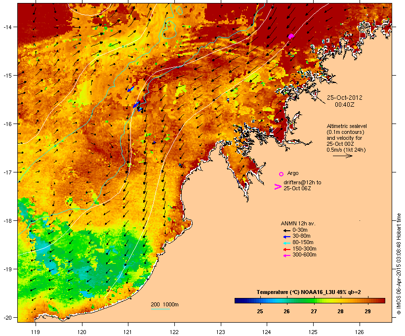Click the 'Altimetric sealevel' caption text

click(x=347, y=126)
